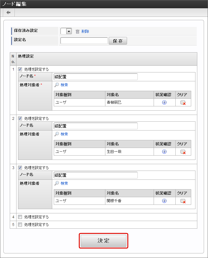Screen dimensions: 208x258
Task: Click the 削除 link
Action: [85, 31]
